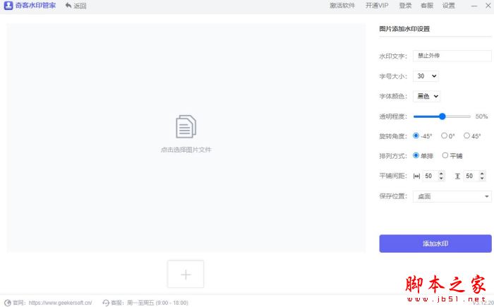This screenshot has width=494, height=307.
Task: Open the geekersoft.cn website link
Action: coord(60,303)
